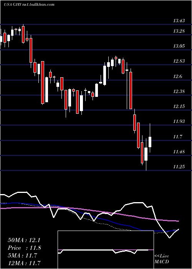Click the 13.05 price axis label
This screenshot has width=192, height=269.
[x=179, y=46]
